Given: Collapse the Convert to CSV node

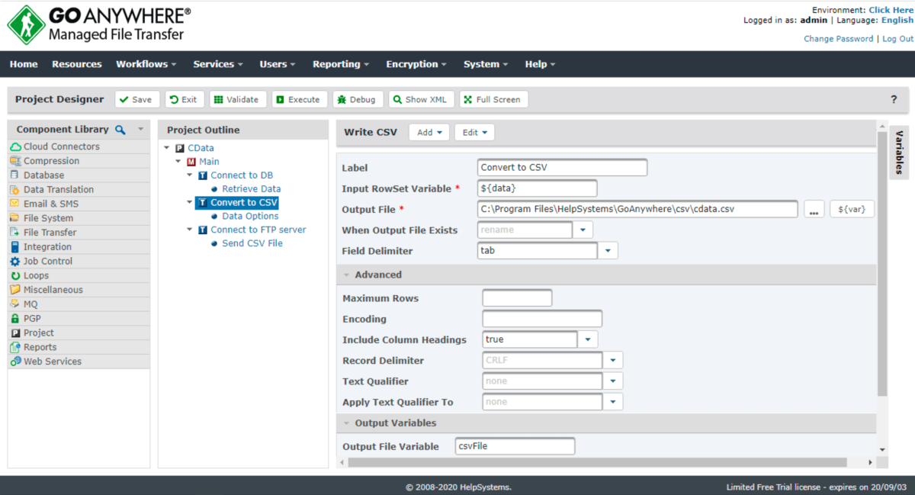Looking at the screenshot, I should click(191, 203).
